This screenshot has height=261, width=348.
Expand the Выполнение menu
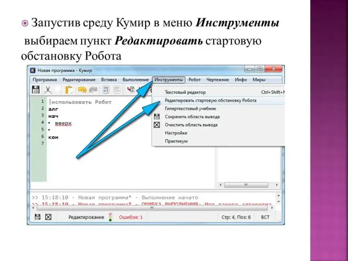(x=135, y=80)
